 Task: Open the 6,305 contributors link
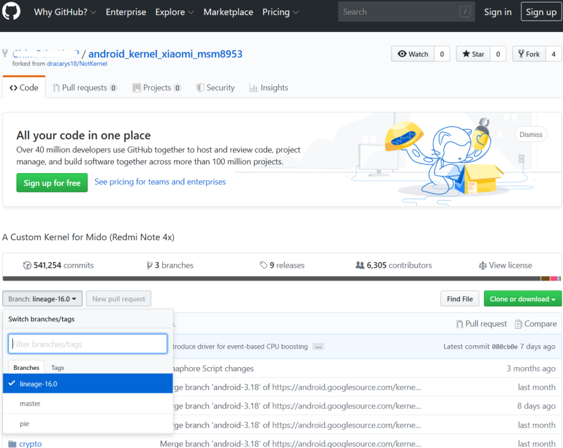[394, 266]
